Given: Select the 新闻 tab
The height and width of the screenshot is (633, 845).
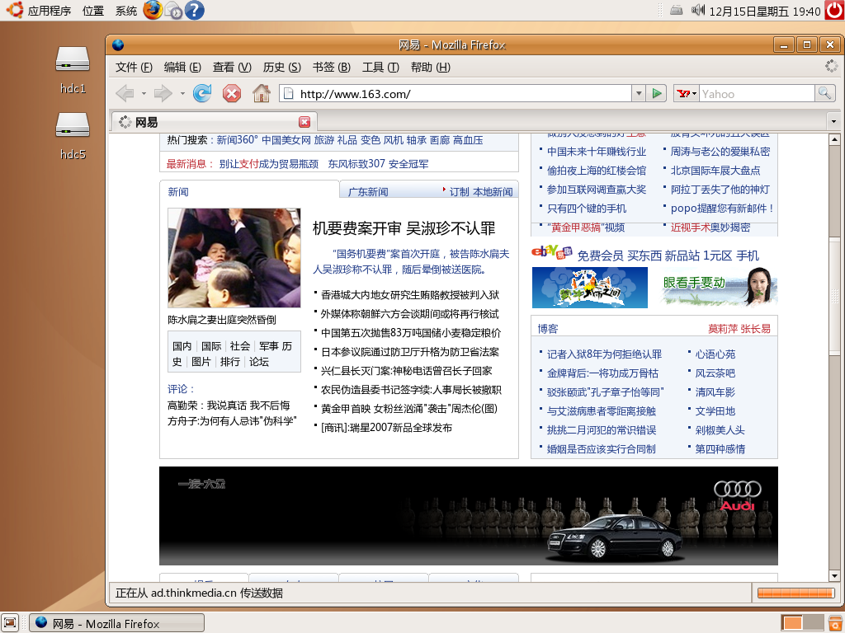Looking at the screenshot, I should (x=178, y=191).
